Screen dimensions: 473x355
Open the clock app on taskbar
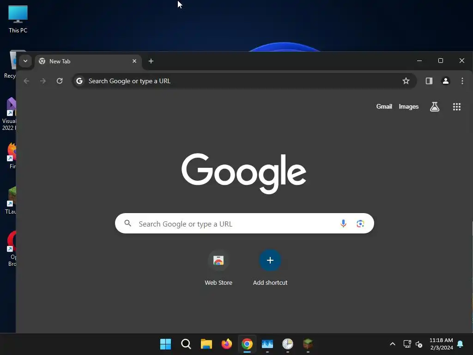tap(287, 344)
